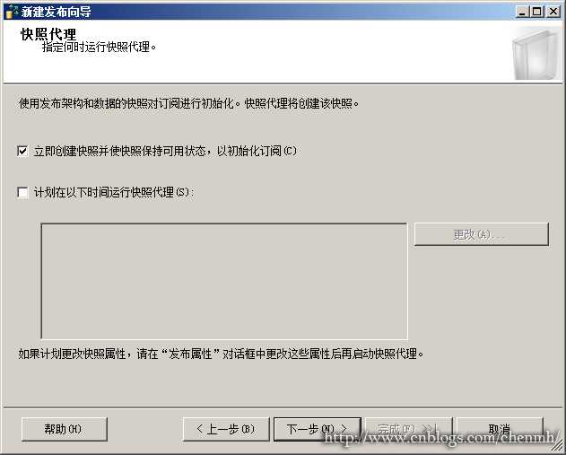Image resolution: width=566 pixels, height=455 pixels.
Task: Proceed with the 下一步(N) button
Action: (318, 429)
